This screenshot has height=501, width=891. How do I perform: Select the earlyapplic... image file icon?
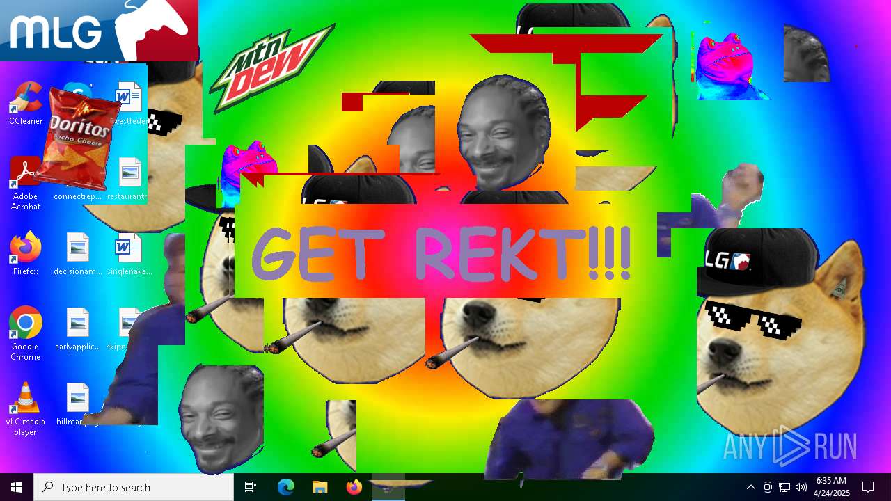78,329
